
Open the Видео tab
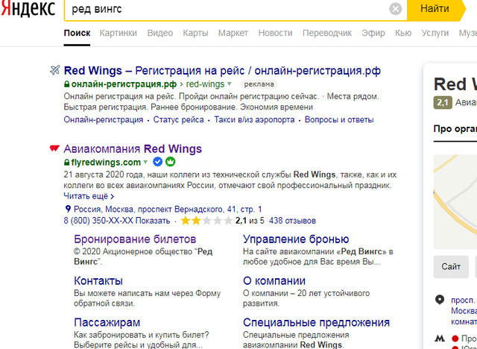[160, 33]
